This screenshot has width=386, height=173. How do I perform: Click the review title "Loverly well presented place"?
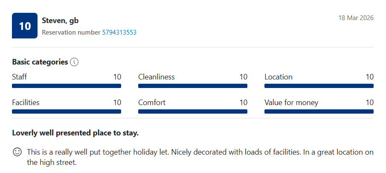(x=75, y=133)
